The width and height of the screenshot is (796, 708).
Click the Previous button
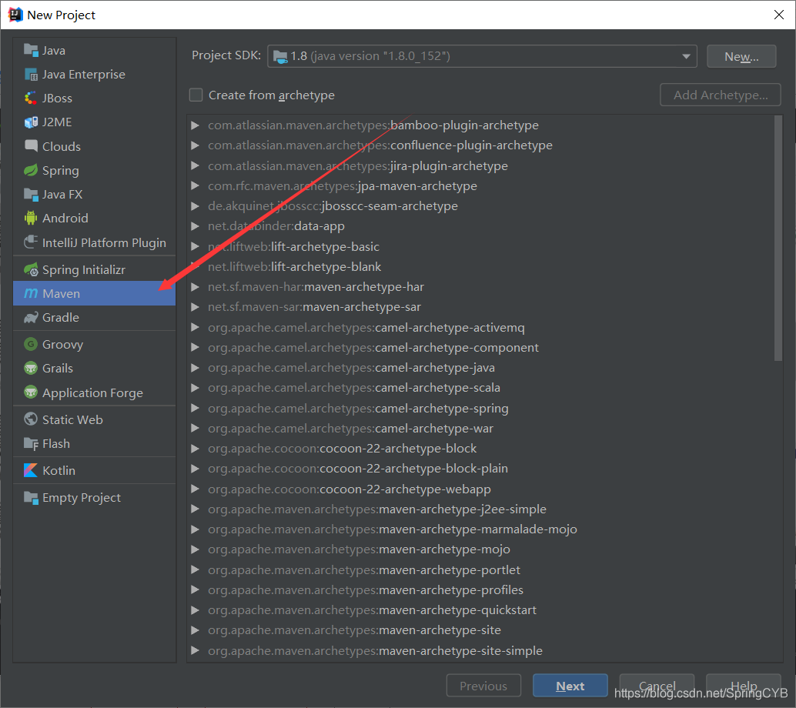(x=483, y=686)
